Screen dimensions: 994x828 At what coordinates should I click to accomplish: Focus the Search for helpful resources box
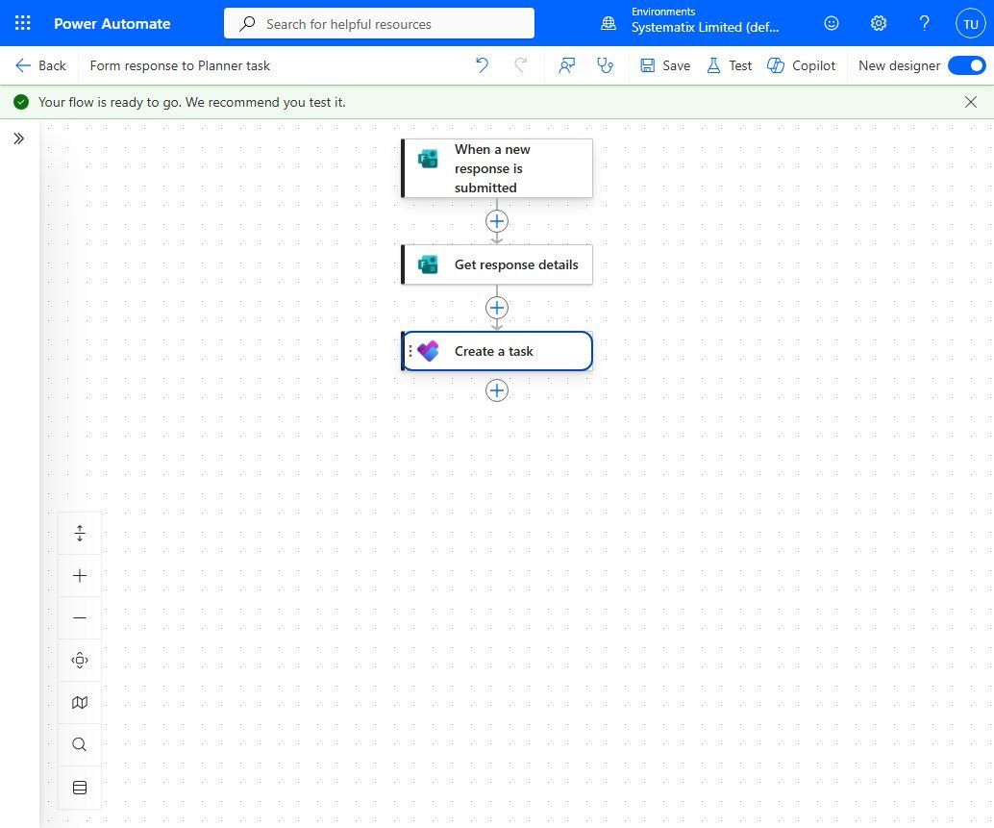pyautogui.click(x=379, y=23)
